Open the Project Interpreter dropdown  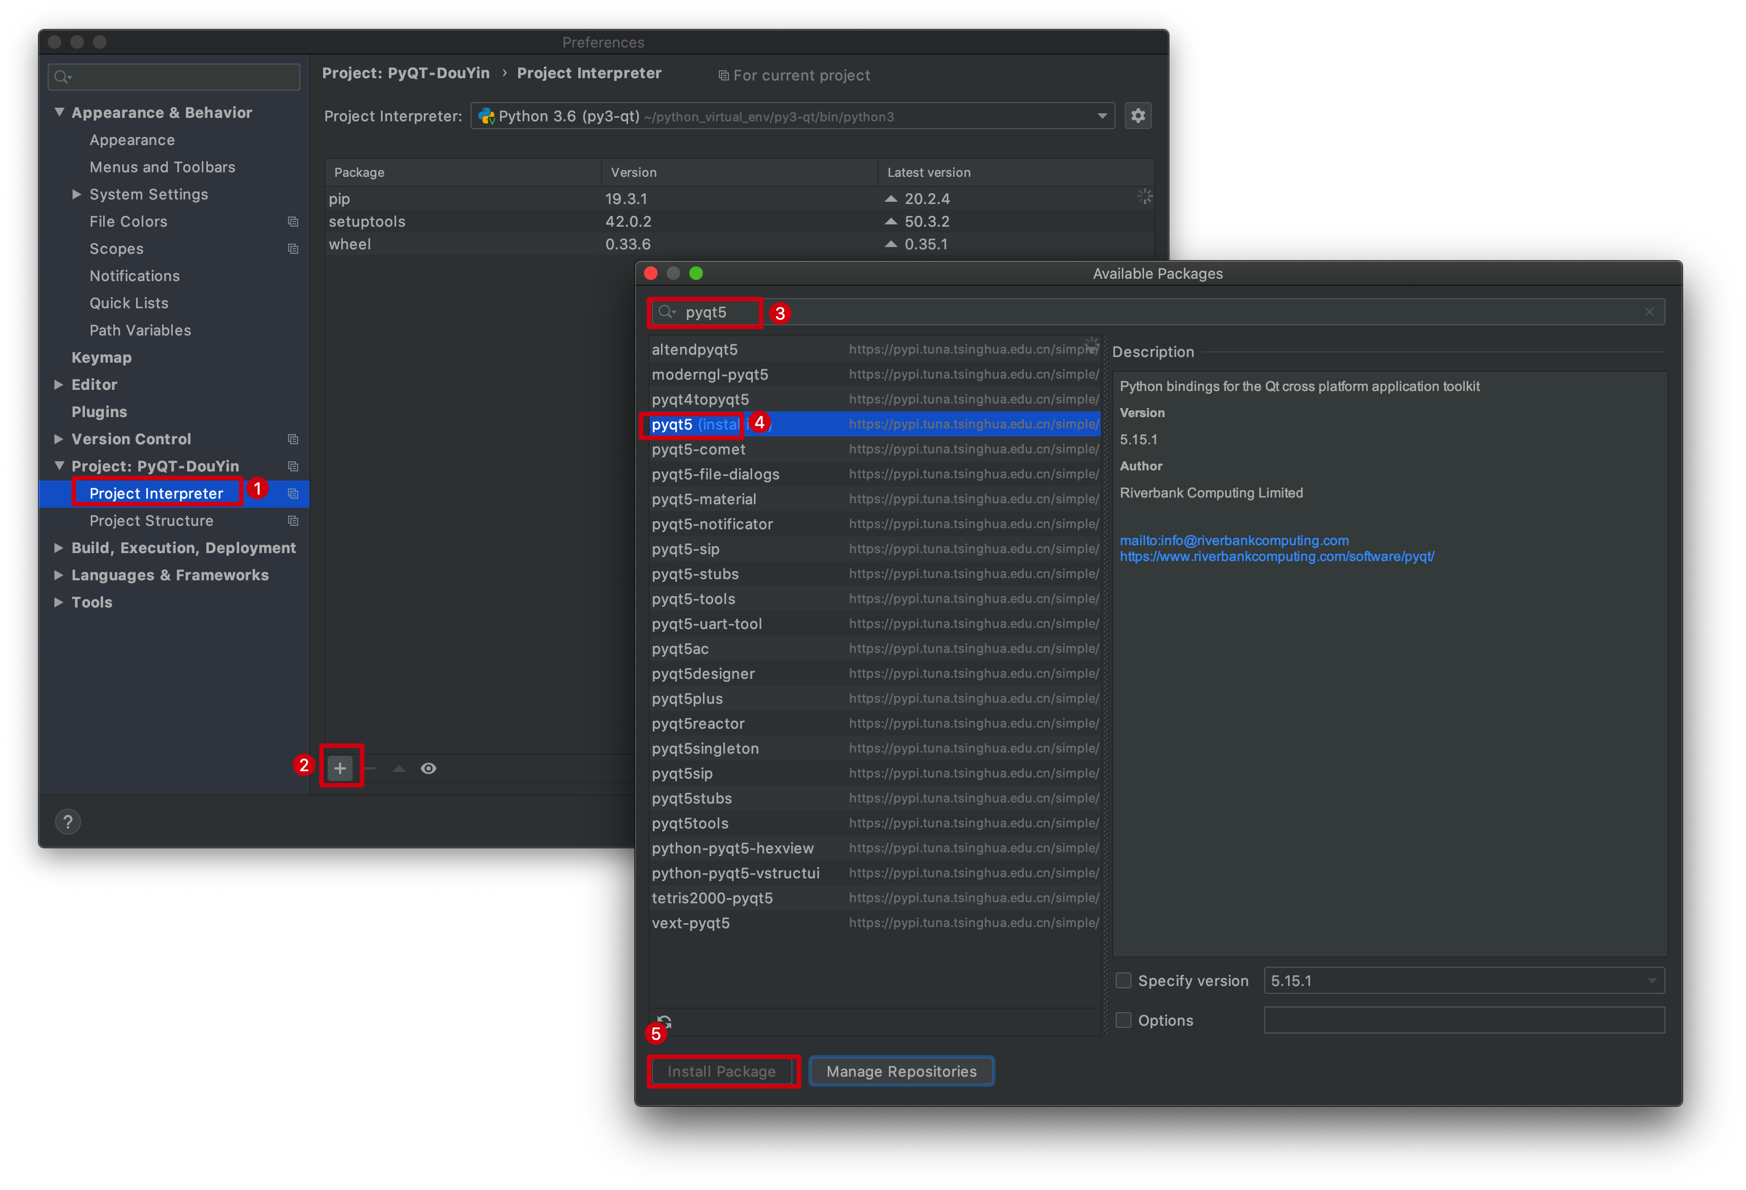pyautogui.click(x=1101, y=116)
